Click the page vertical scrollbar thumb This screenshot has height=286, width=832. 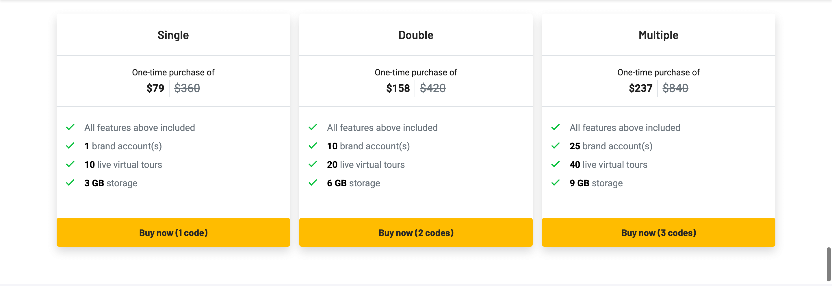(829, 264)
